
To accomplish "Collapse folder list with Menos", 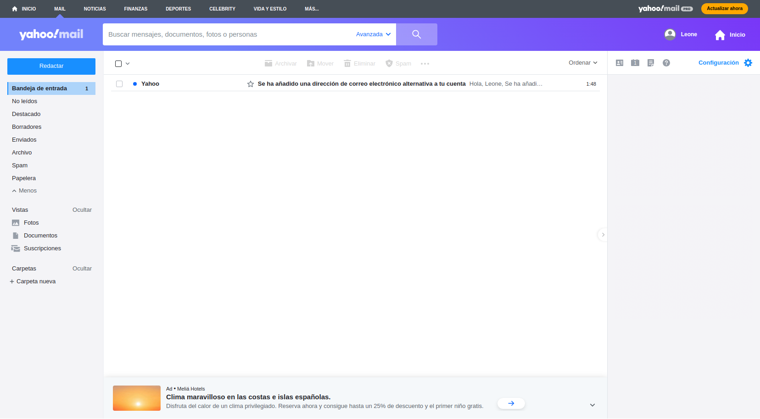I will click(24, 191).
